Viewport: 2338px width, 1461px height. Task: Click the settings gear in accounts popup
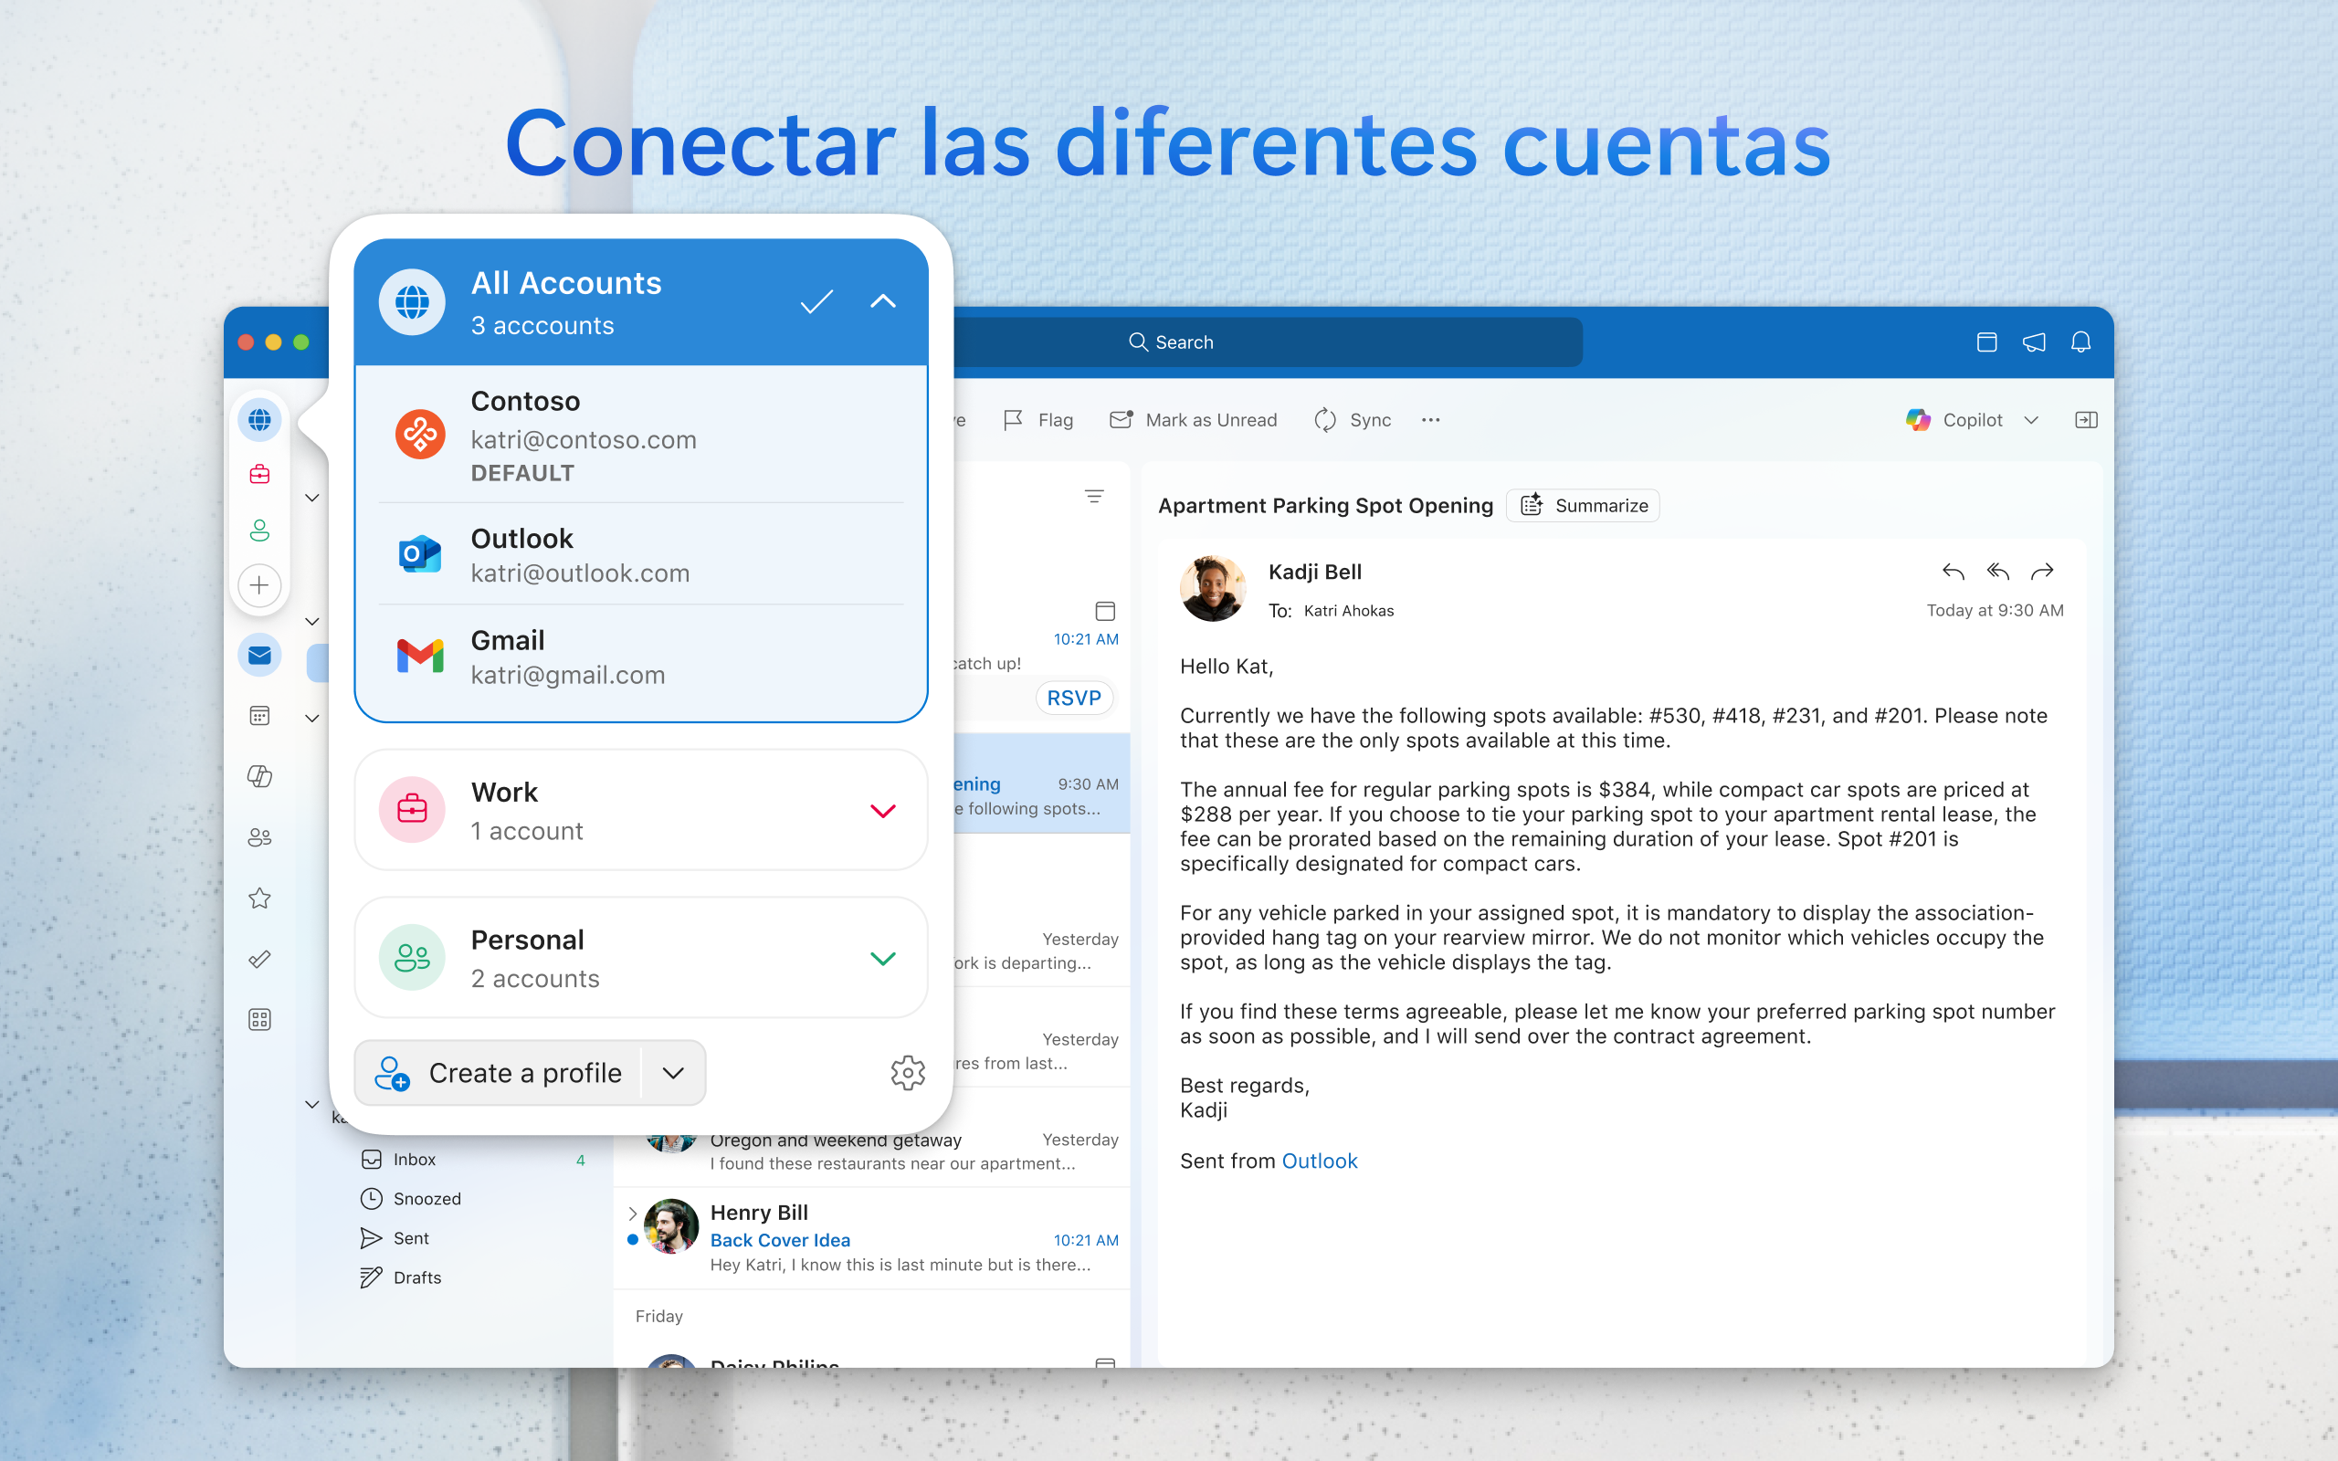coord(907,1073)
